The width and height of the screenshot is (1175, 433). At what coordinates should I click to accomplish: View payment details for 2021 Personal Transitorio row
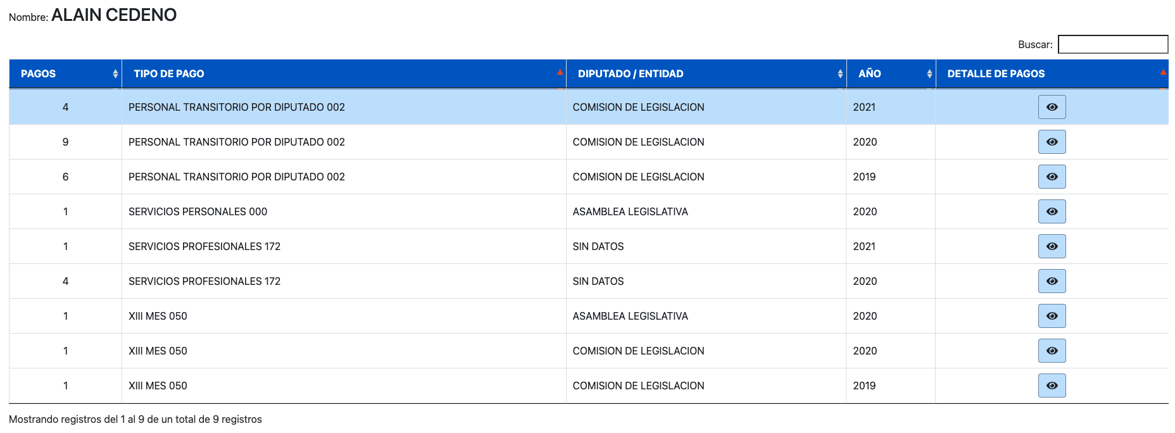click(x=1052, y=107)
